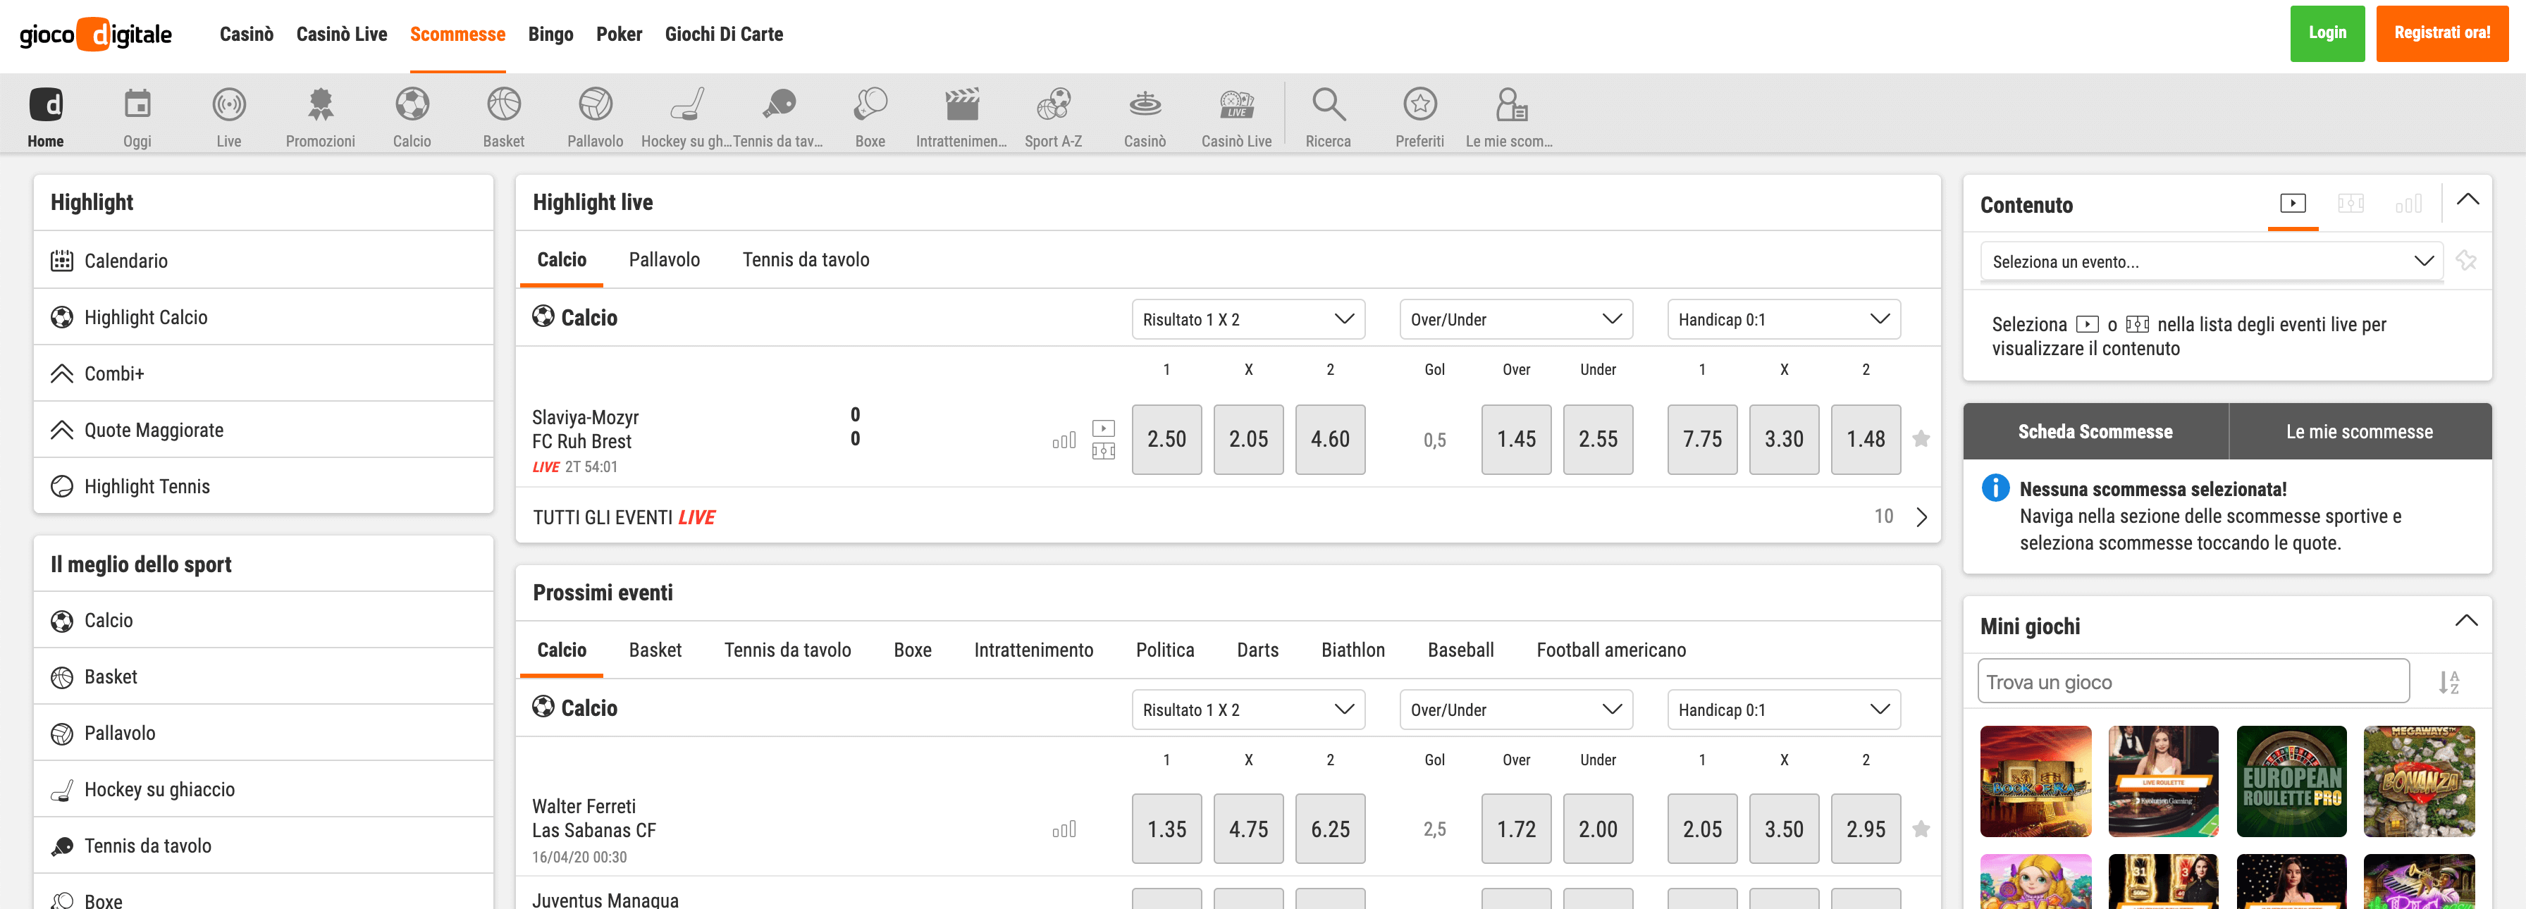Switch Contenuto panel to pitch view
This screenshot has height=909, width=2526.
coord(2351,203)
